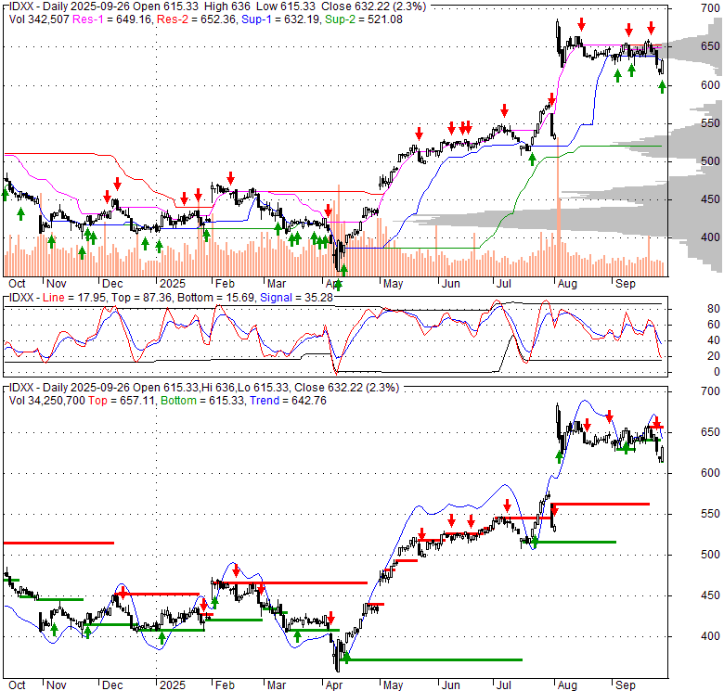Click the Bottom = 615.33 value in the bottom chart
This screenshot has width=724, height=691.
(x=203, y=401)
